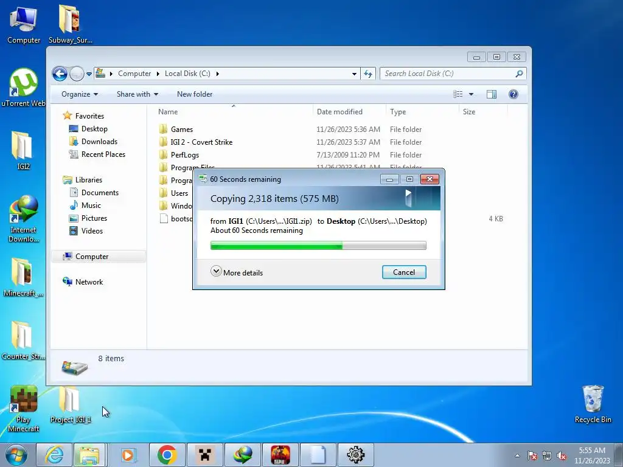
Task: Click the copy progress bar
Action: [x=318, y=246]
